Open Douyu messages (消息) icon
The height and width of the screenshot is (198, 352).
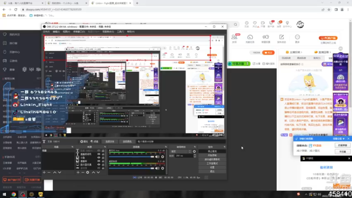pos(279,24)
